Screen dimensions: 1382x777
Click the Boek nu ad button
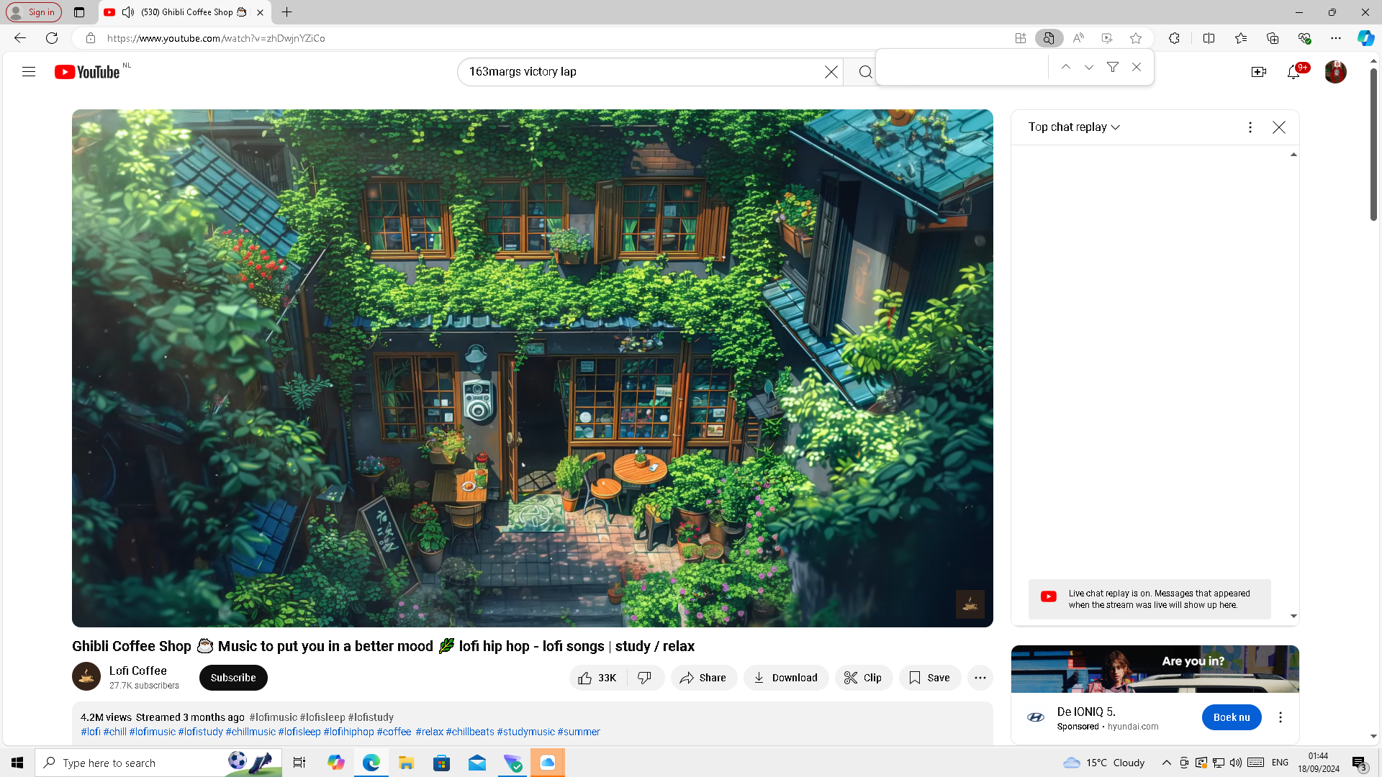[1231, 717]
